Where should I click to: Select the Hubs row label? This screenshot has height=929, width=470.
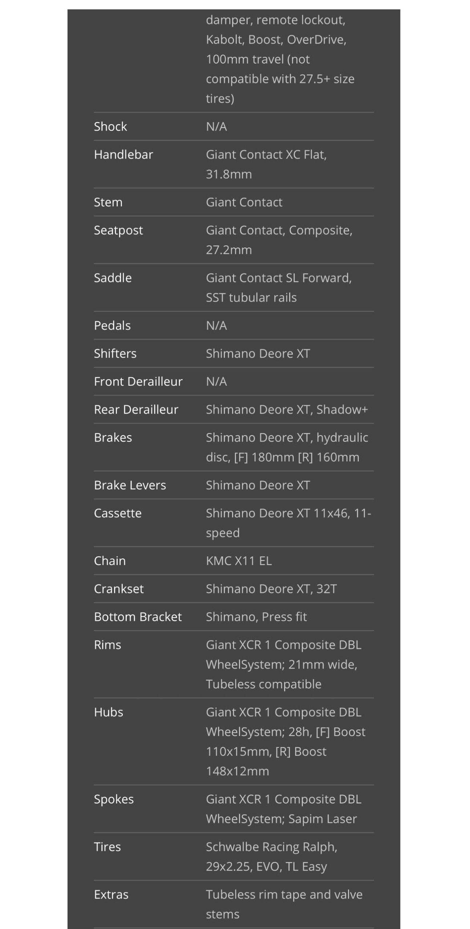(109, 712)
